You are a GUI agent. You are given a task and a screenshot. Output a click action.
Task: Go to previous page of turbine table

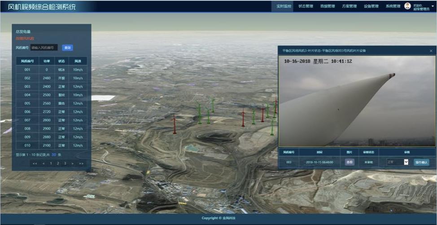click(x=44, y=163)
